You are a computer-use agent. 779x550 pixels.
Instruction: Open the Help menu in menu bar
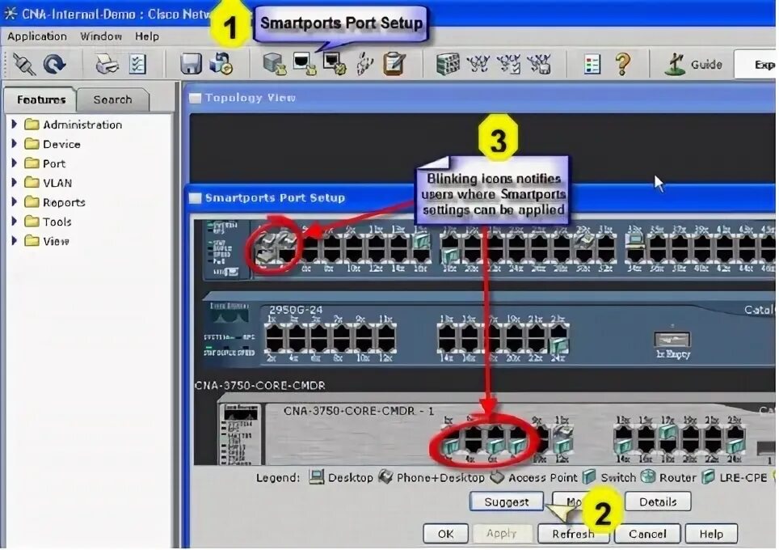146,36
